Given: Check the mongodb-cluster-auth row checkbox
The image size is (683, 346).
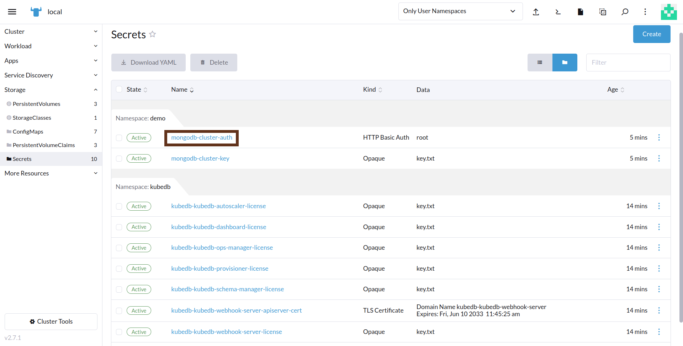Looking at the screenshot, I should [x=119, y=138].
